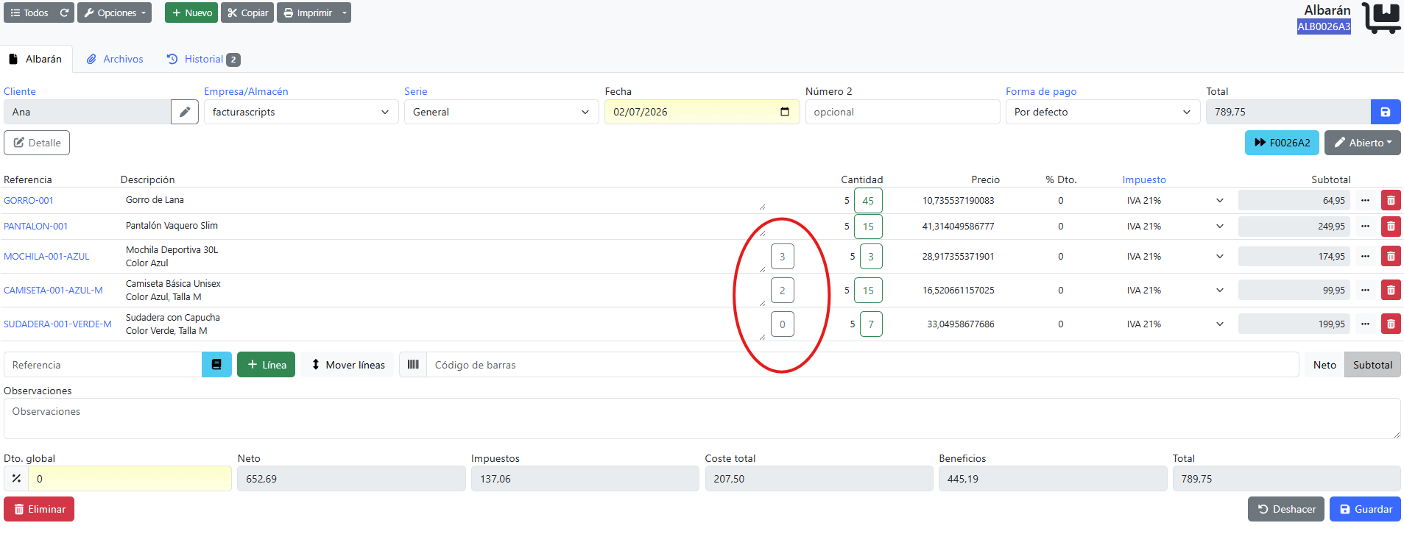Viewport: 1404px width, 534px height.
Task: Click the blue save icon next to Total
Action: click(1385, 112)
